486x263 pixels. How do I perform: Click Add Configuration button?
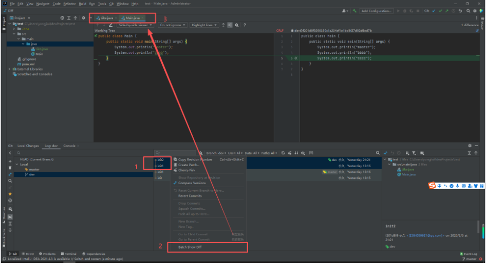tap(376, 11)
